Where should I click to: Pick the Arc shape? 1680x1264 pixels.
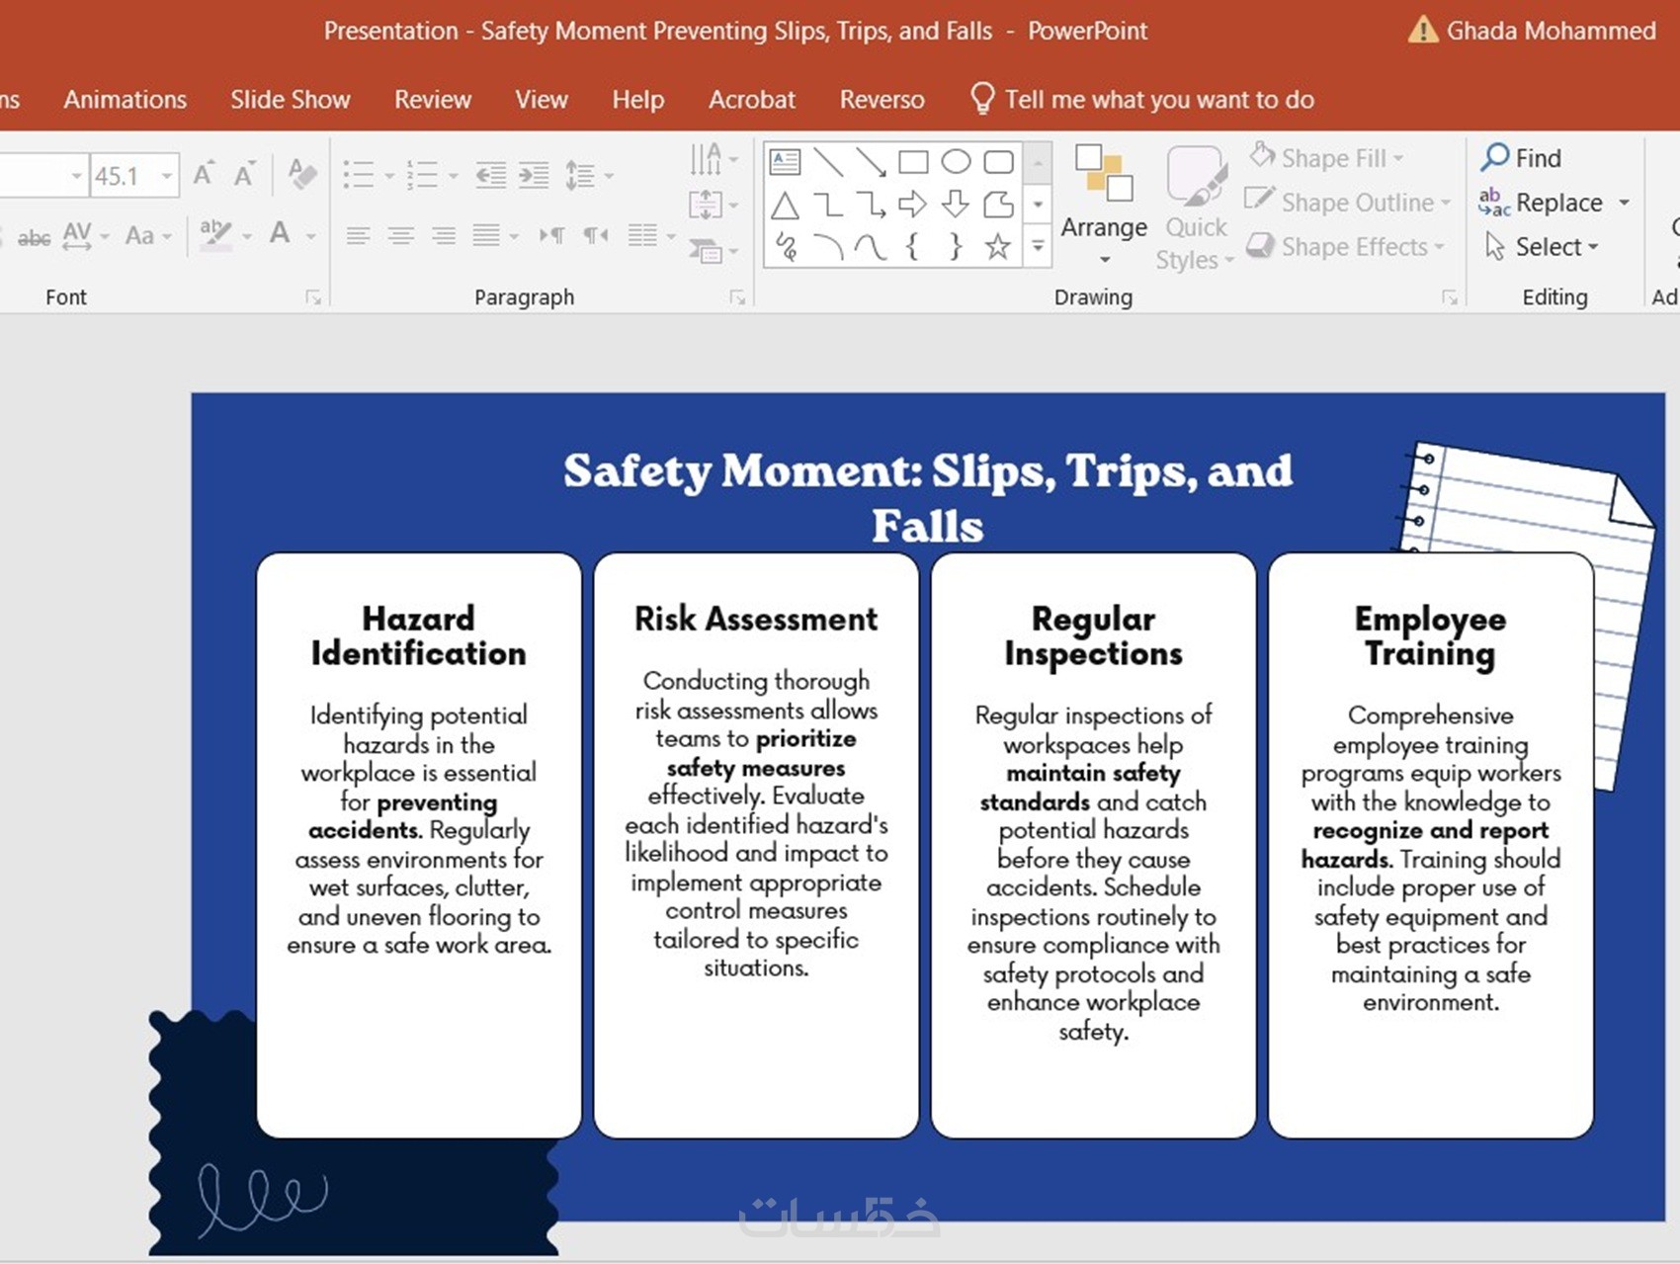[828, 247]
